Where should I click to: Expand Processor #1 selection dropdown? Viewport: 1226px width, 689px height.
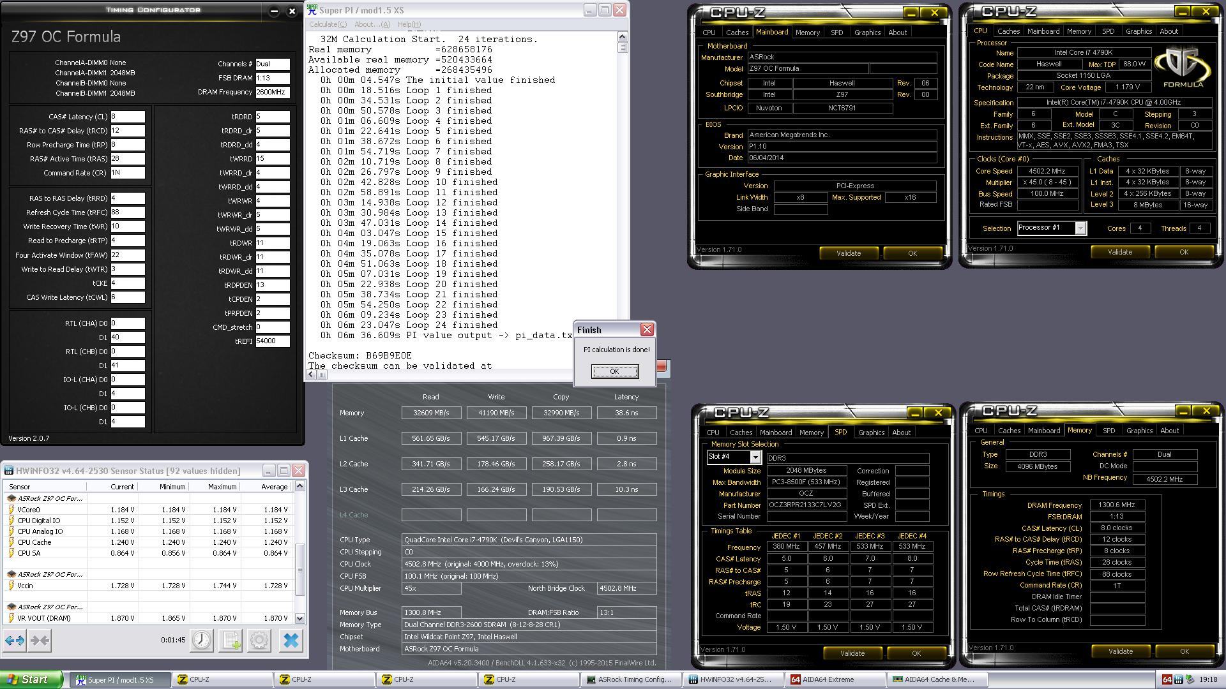[x=1080, y=228]
